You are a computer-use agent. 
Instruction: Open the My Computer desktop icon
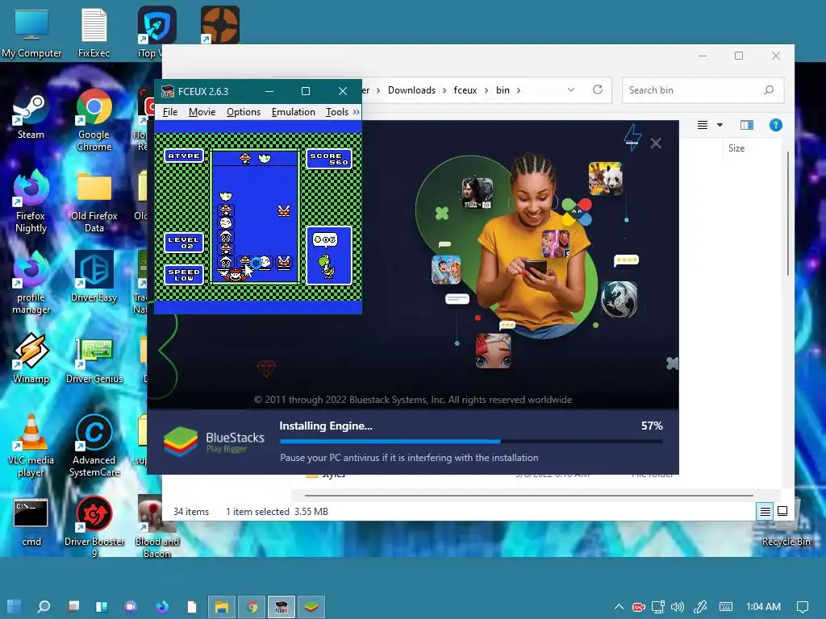(x=31, y=31)
